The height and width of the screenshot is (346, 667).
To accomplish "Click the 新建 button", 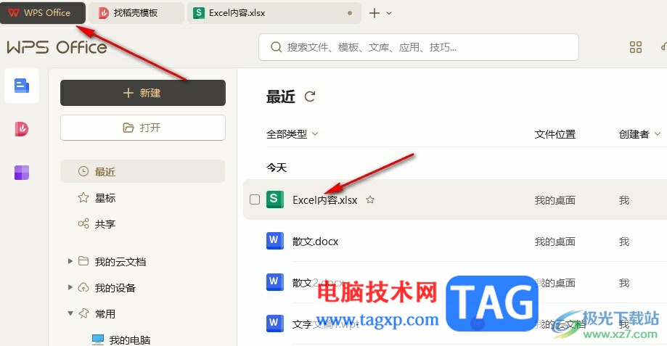I will [143, 93].
